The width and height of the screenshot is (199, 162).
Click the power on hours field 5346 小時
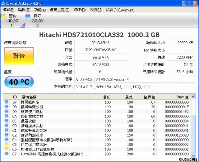(x=181, y=72)
